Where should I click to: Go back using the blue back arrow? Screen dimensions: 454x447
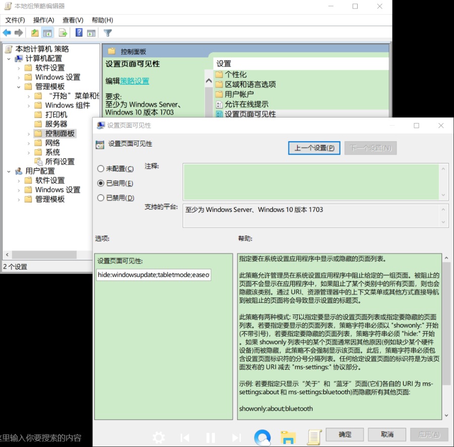pyautogui.click(x=7, y=33)
